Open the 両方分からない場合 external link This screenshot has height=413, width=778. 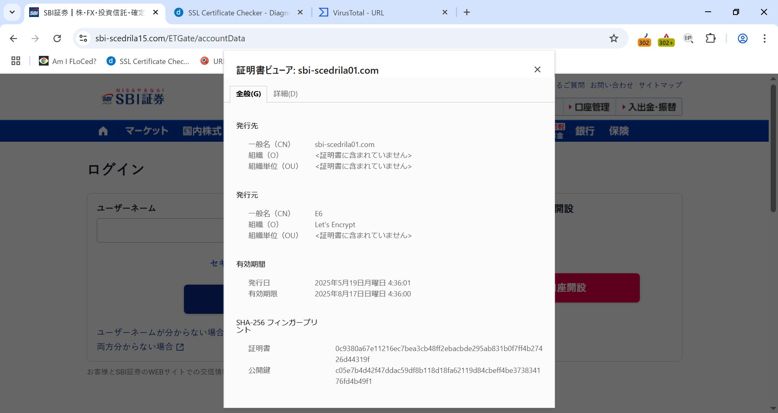tap(140, 347)
